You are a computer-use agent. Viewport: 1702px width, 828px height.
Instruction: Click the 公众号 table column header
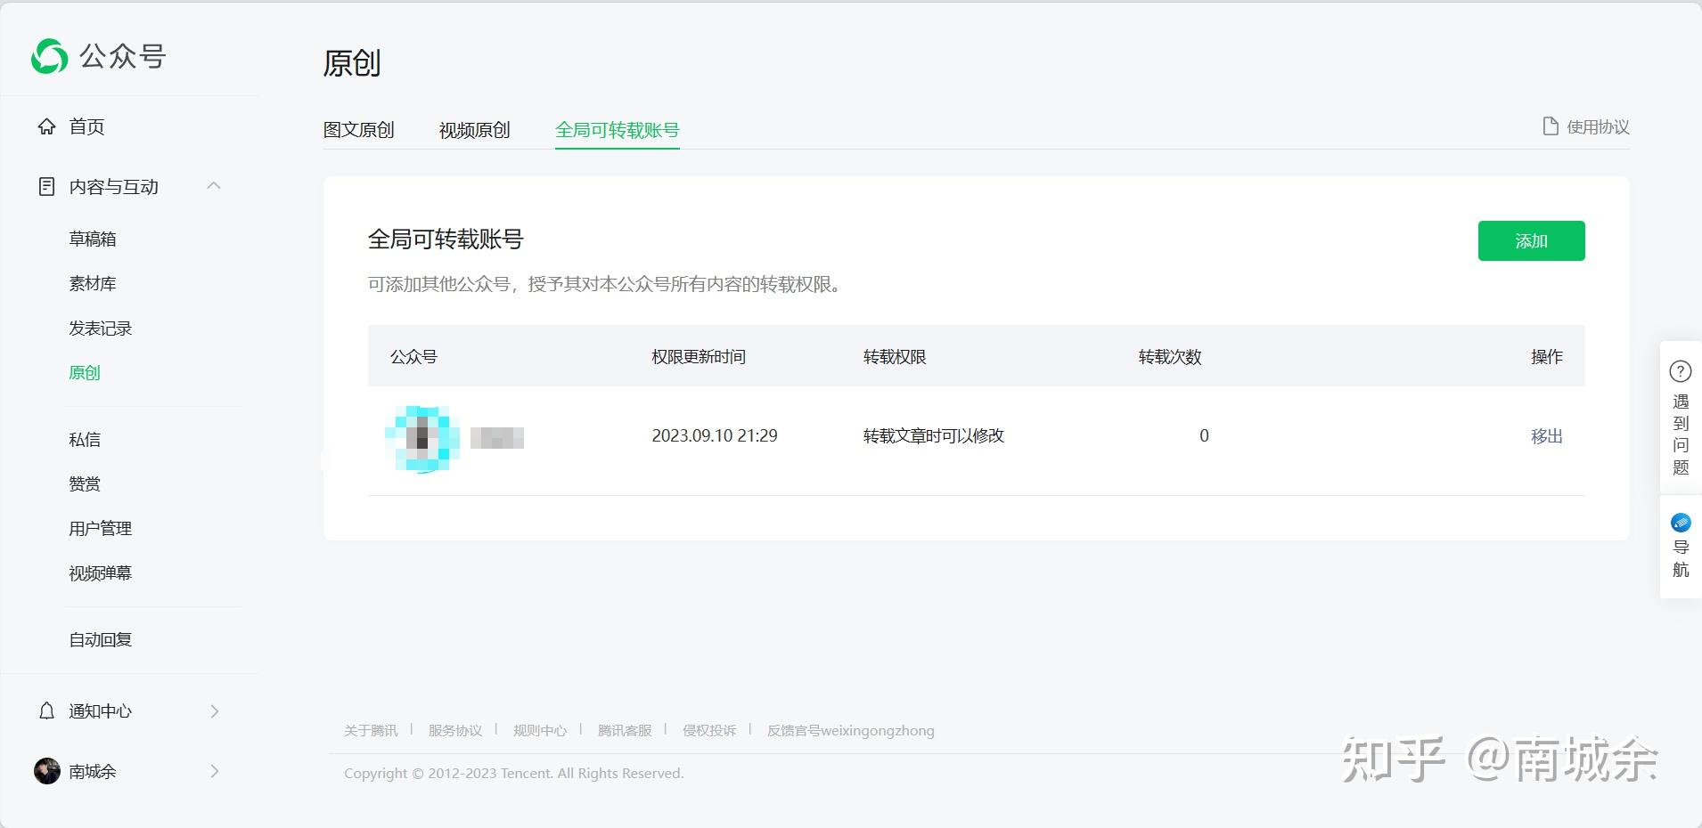click(413, 356)
